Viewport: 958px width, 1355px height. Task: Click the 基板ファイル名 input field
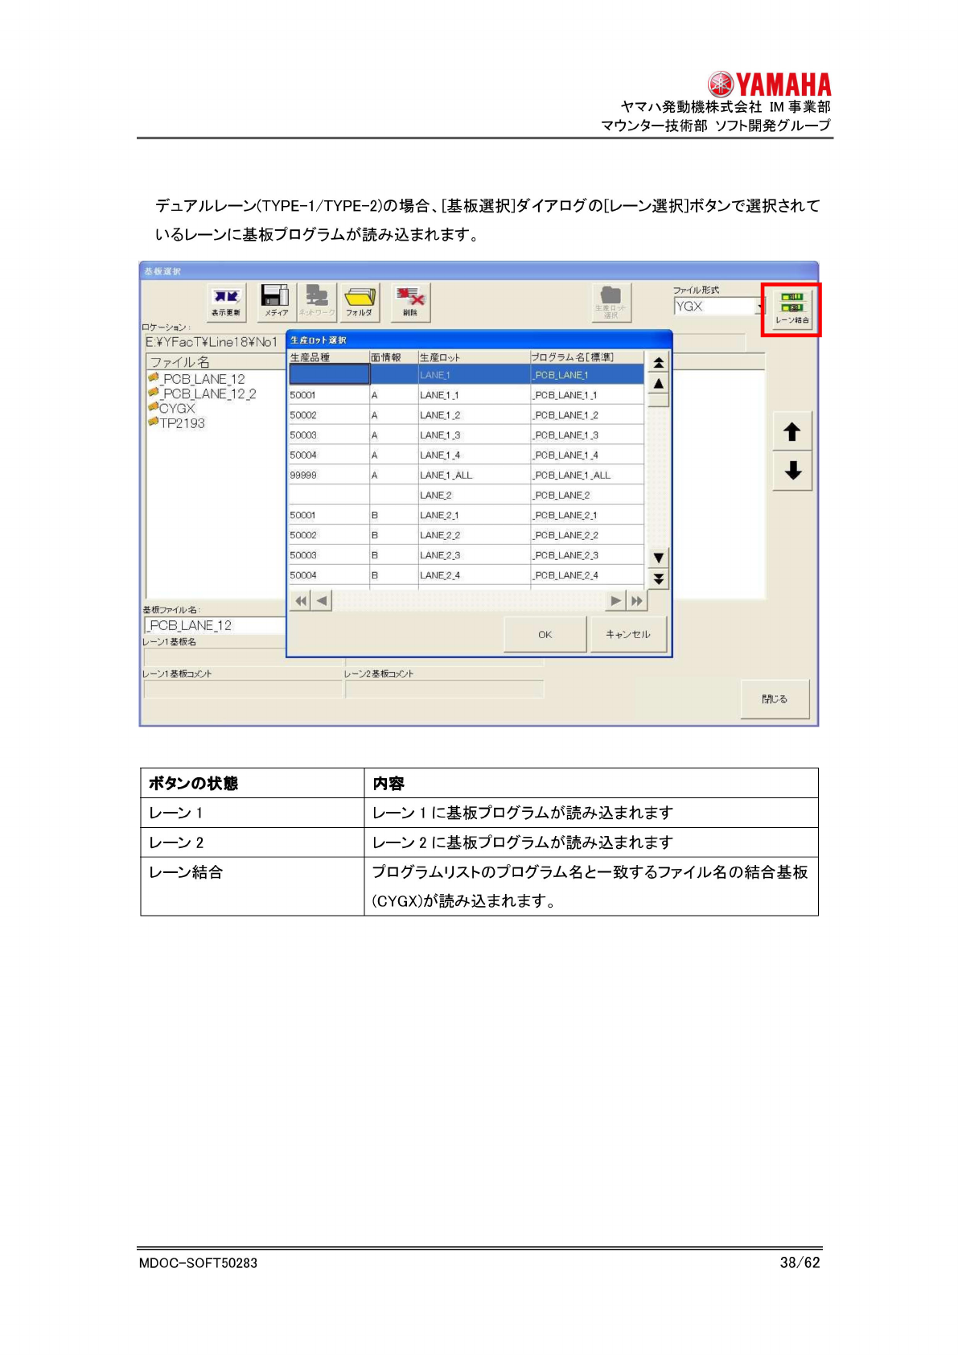click(215, 625)
